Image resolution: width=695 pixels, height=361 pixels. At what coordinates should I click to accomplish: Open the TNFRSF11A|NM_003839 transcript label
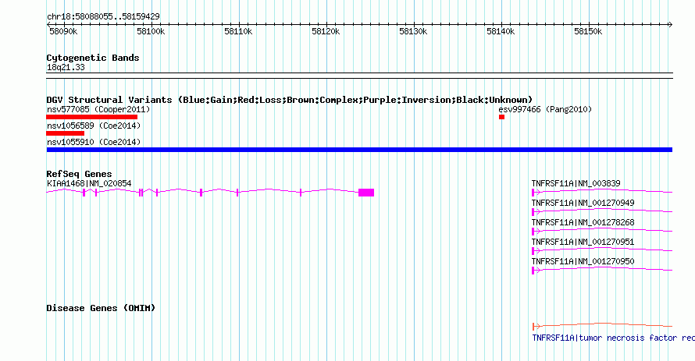576,183
